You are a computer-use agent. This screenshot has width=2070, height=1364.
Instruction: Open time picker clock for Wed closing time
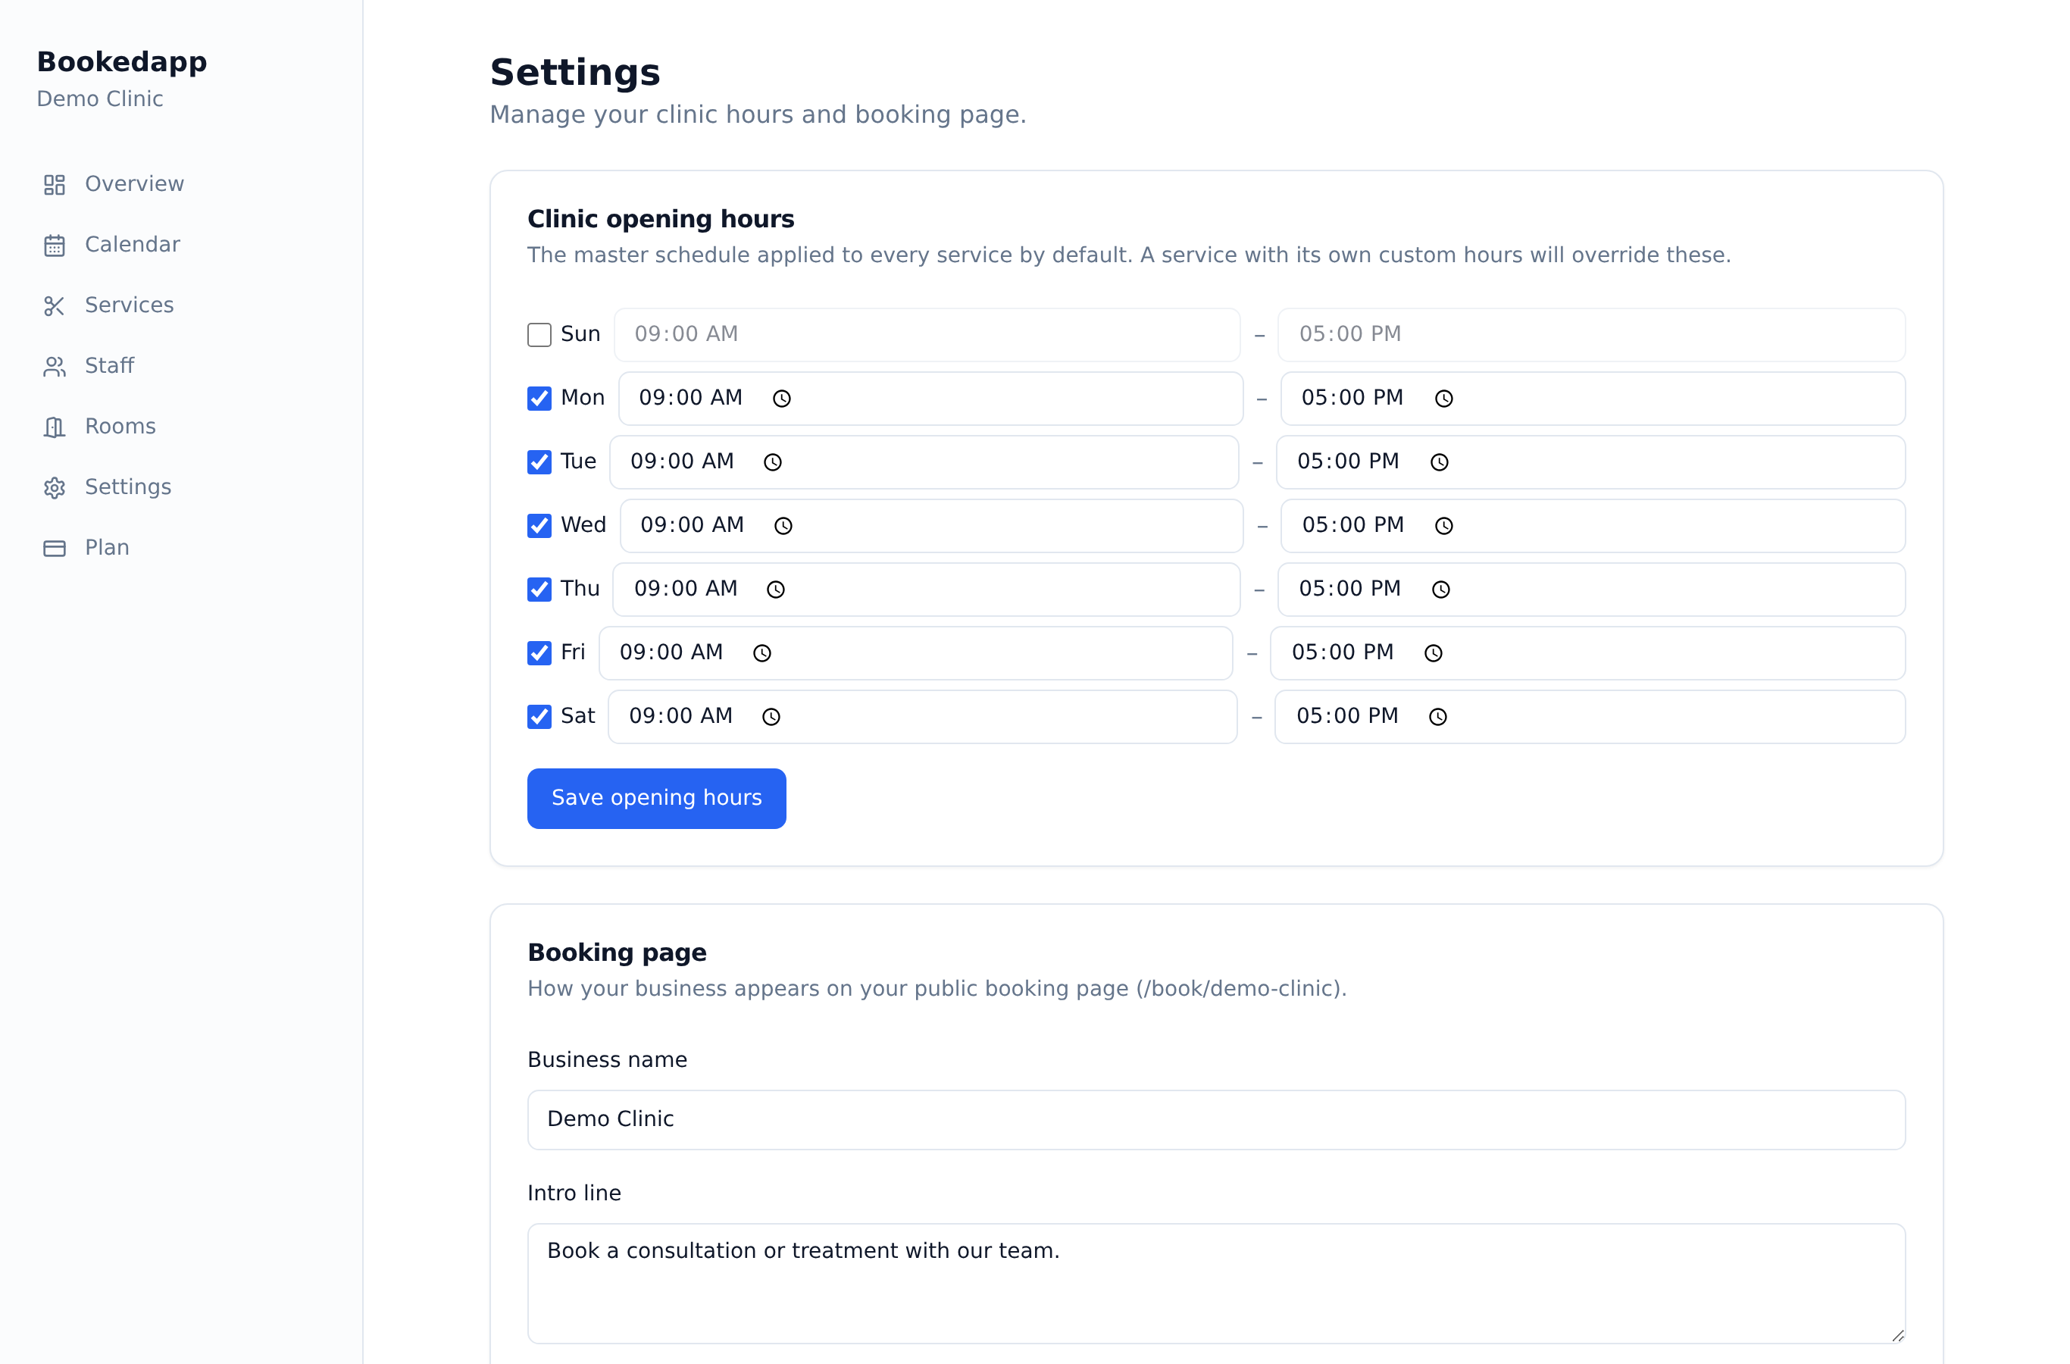click(x=1444, y=525)
